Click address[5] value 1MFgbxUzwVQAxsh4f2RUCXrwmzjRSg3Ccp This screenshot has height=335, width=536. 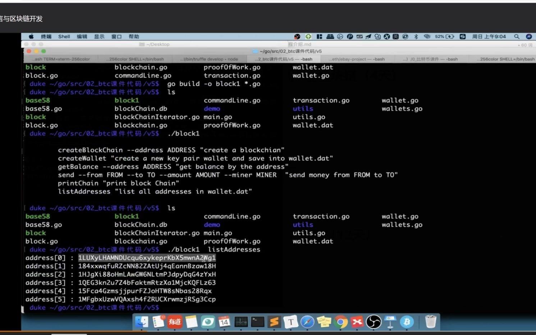click(x=147, y=299)
